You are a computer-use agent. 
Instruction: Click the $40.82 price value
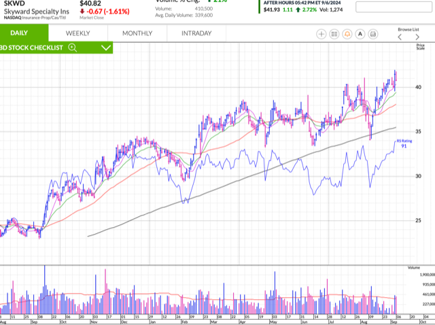(90, 3)
